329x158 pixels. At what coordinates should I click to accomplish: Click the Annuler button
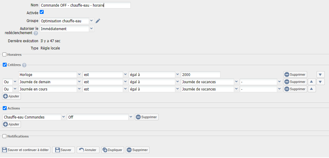point(88,150)
